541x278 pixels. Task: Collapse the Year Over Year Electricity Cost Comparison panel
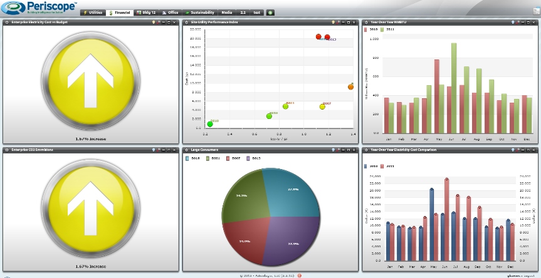point(523,150)
